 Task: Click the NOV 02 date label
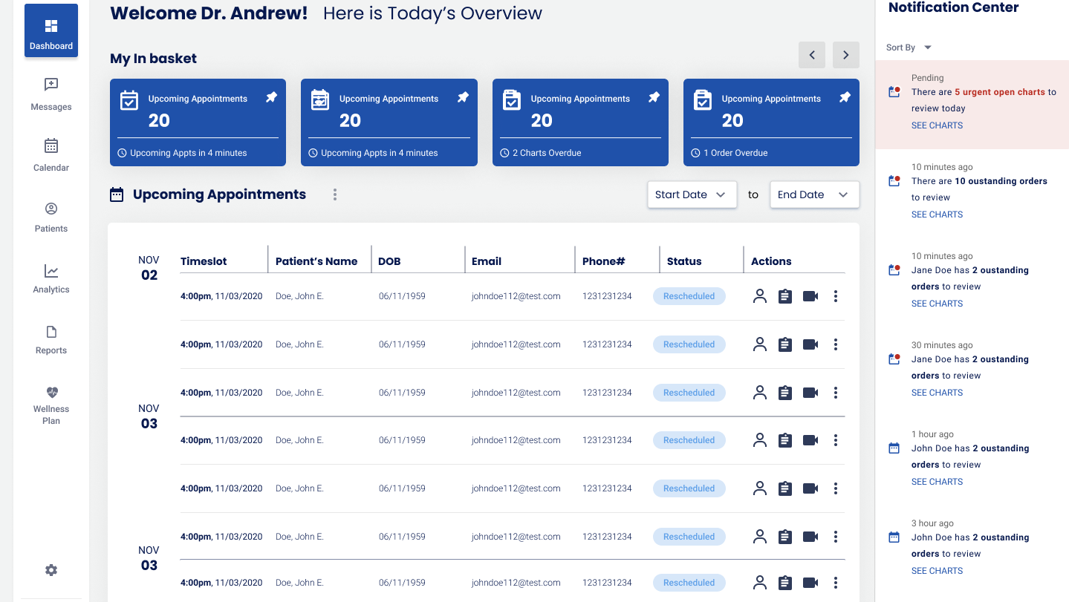coord(149,268)
